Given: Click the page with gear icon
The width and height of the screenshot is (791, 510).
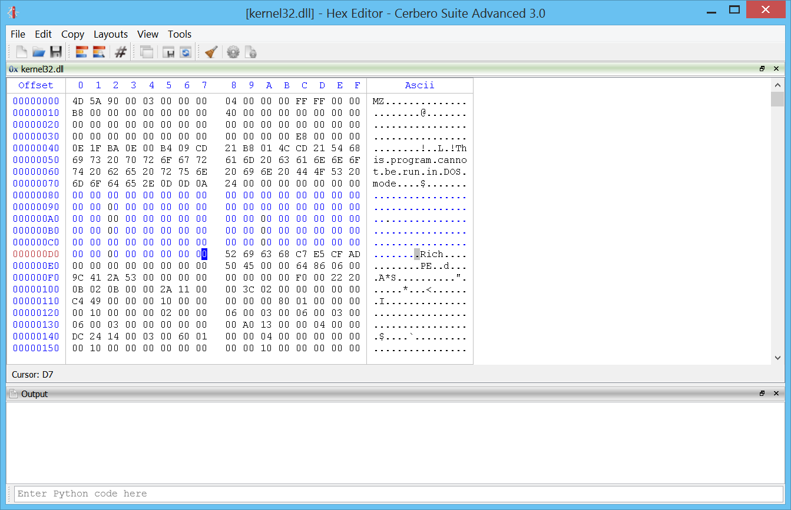Looking at the screenshot, I should [x=250, y=52].
